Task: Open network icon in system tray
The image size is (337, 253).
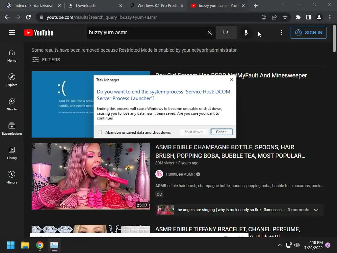Action: [x=289, y=245]
